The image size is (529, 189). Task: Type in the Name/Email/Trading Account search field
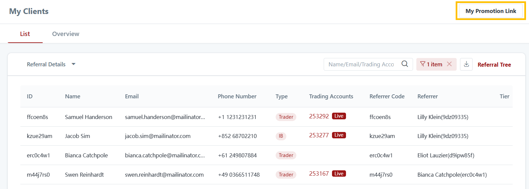click(x=361, y=64)
